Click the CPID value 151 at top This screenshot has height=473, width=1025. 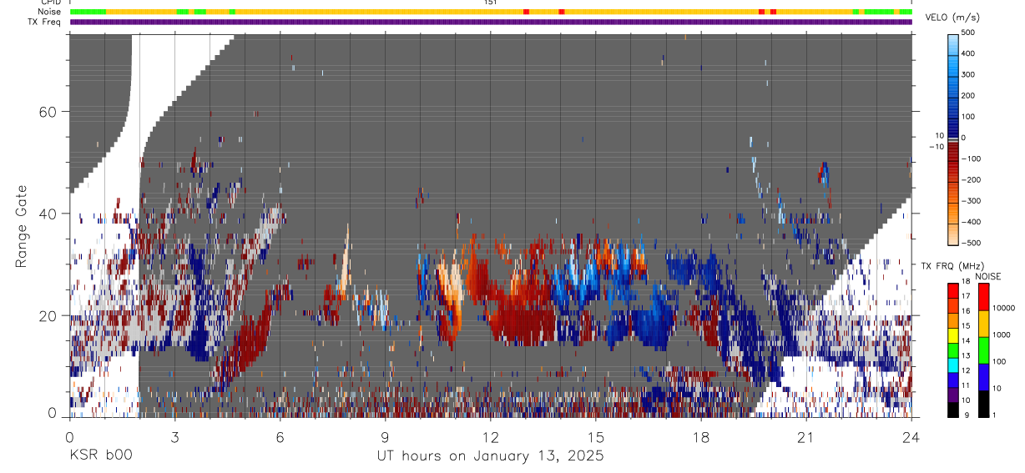pyautogui.click(x=490, y=3)
